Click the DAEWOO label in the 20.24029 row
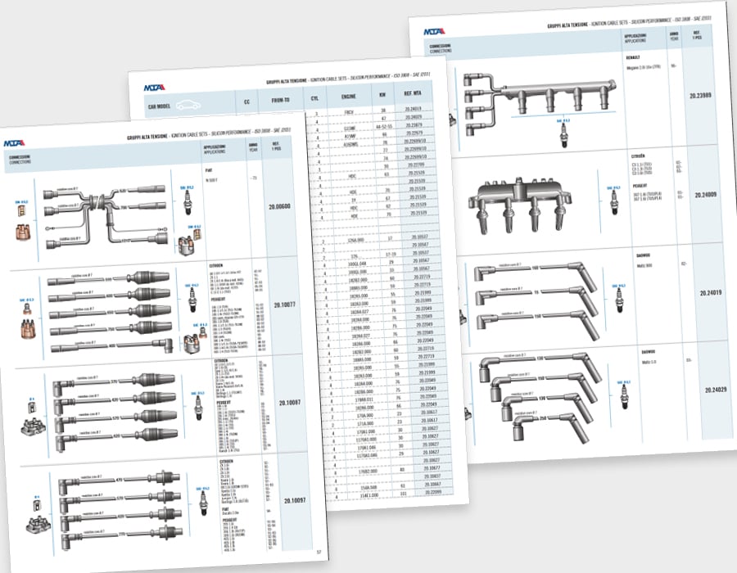The width and height of the screenshot is (737, 573). [x=649, y=352]
